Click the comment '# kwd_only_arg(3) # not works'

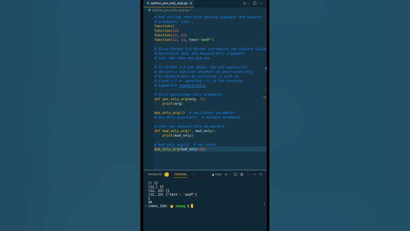tap(185, 145)
